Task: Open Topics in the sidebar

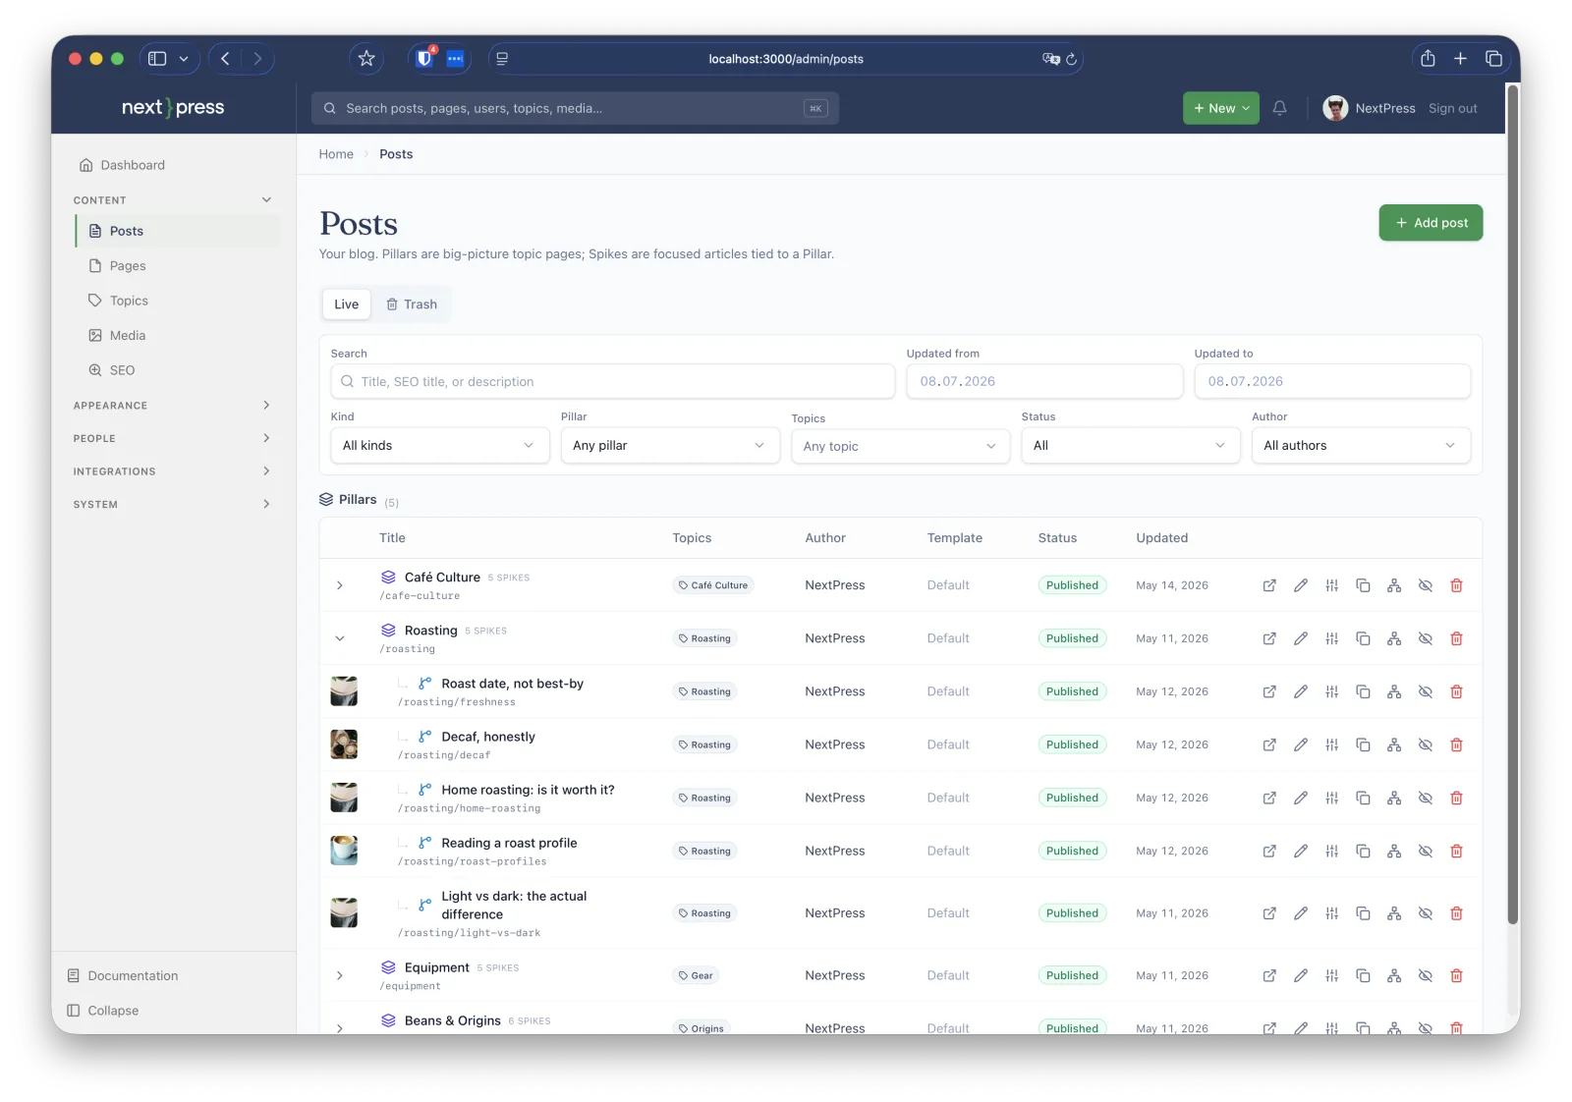Action: [178, 301]
